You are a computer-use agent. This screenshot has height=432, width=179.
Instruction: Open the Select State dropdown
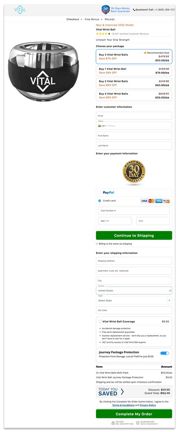click(134, 300)
